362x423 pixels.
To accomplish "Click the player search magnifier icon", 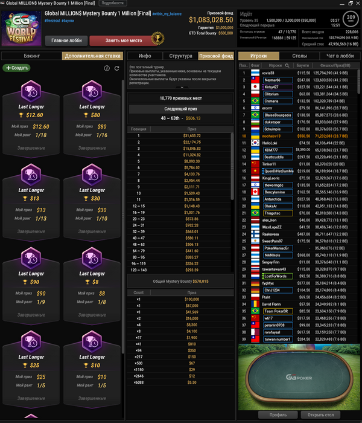I will 287,65.
